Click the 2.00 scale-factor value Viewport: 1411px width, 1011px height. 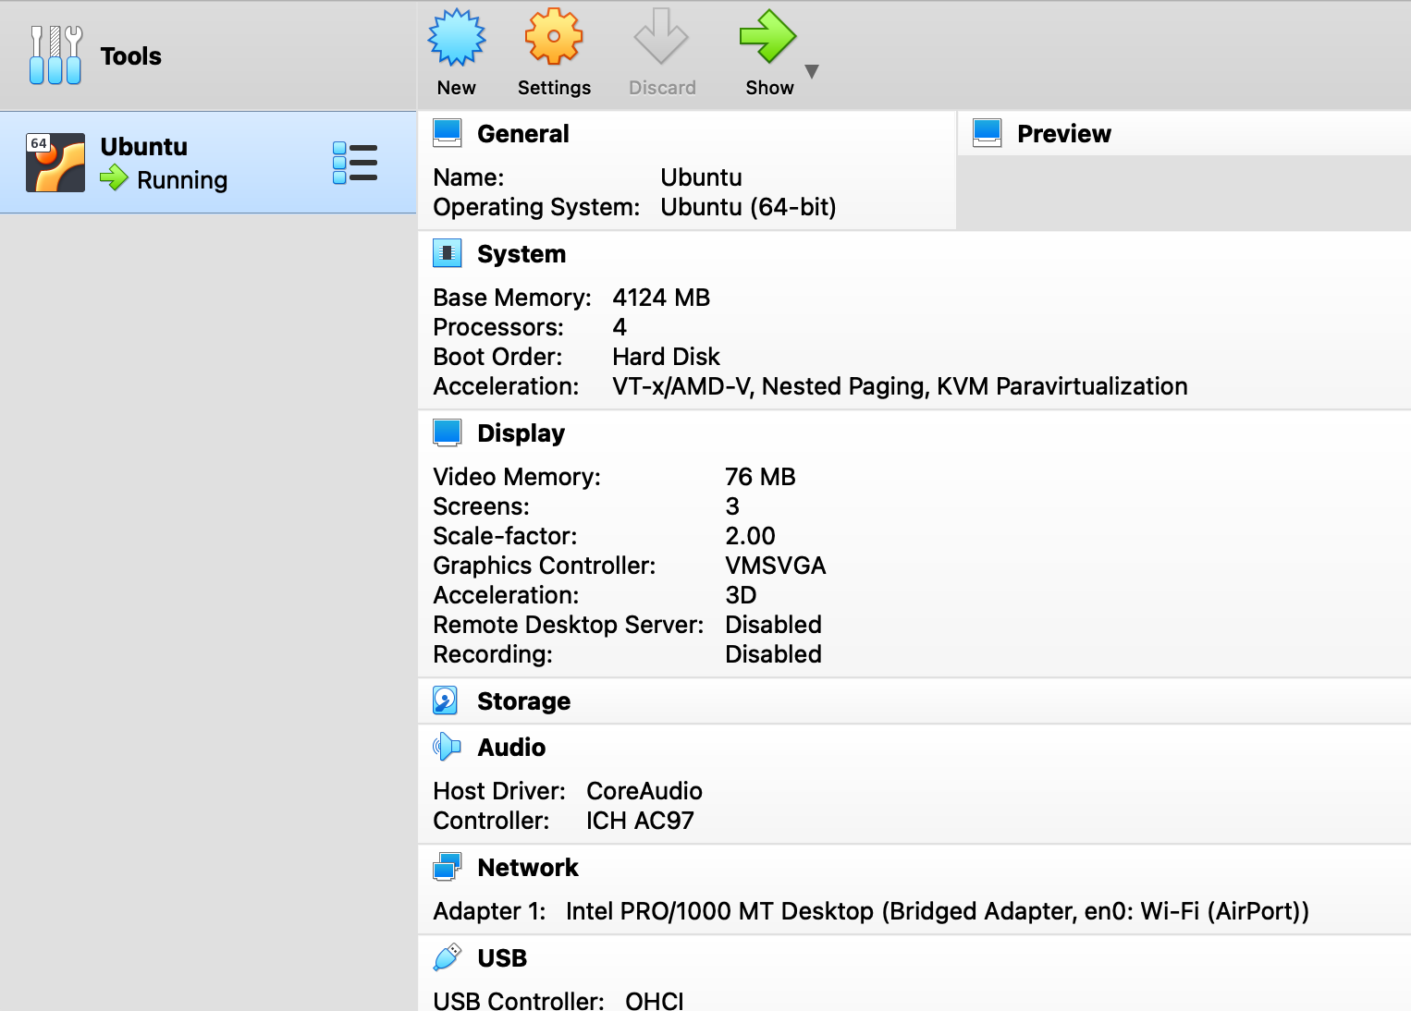click(x=750, y=536)
